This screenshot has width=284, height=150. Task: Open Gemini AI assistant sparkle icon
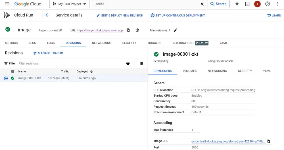tap(237, 4)
